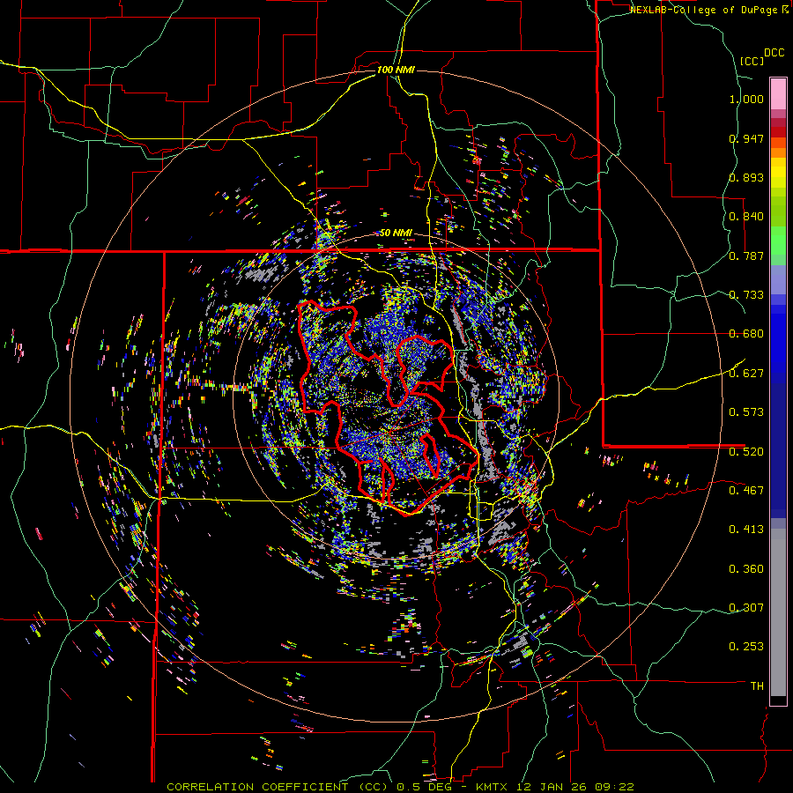The image size is (793, 793).
Task: Click the 100 NMI range ring label
Action: [396, 70]
